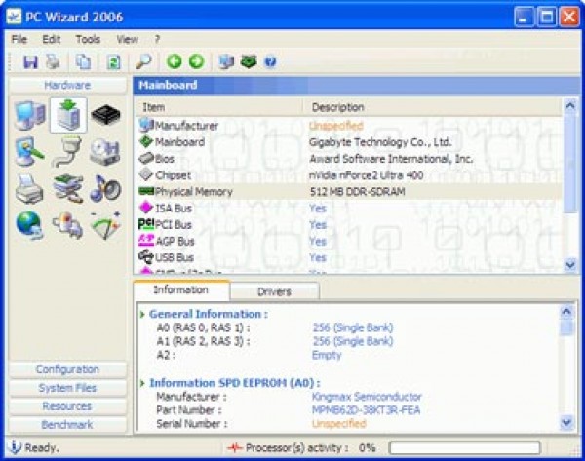Select the power and mouse devices icon
585x461 pixels.
(68, 225)
